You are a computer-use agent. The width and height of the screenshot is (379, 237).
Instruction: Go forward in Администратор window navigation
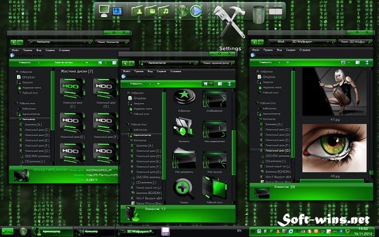(131, 63)
